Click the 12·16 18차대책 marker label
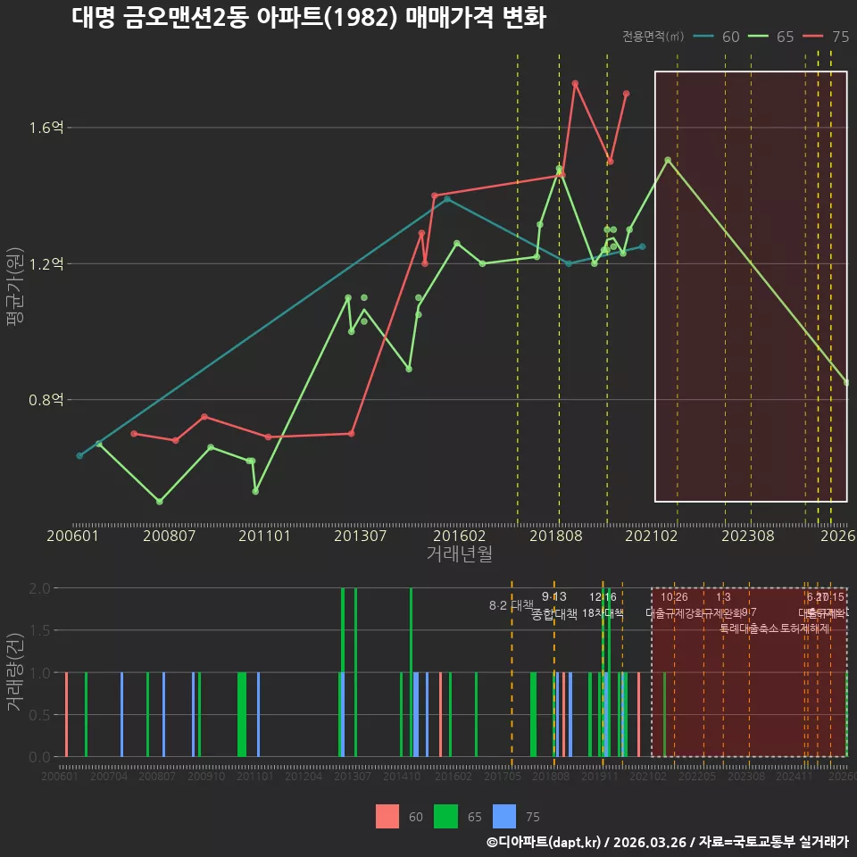 pos(603,604)
